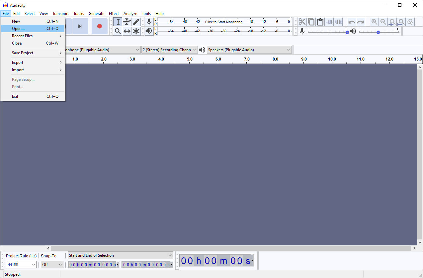This screenshot has width=423, height=278.
Task: Open the Edit menu
Action: tap(17, 14)
